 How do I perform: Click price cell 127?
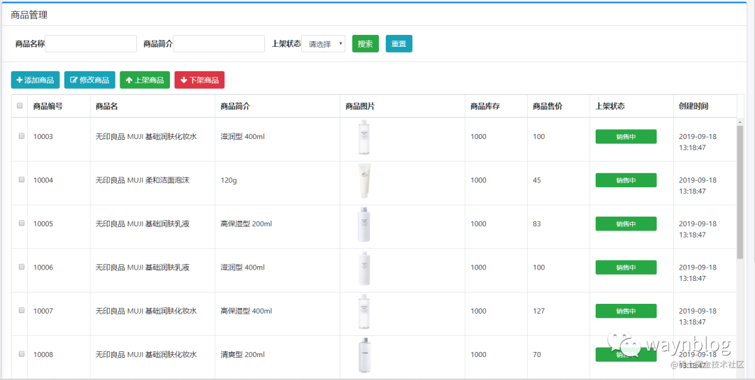(539, 312)
